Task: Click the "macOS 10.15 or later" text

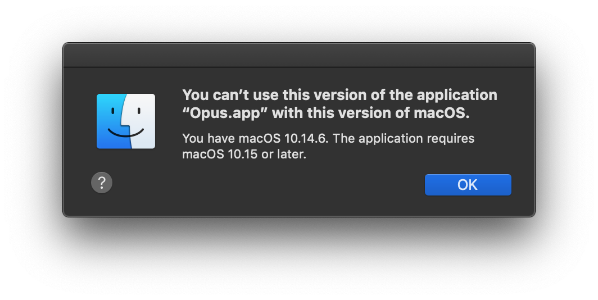Action: [244, 154]
